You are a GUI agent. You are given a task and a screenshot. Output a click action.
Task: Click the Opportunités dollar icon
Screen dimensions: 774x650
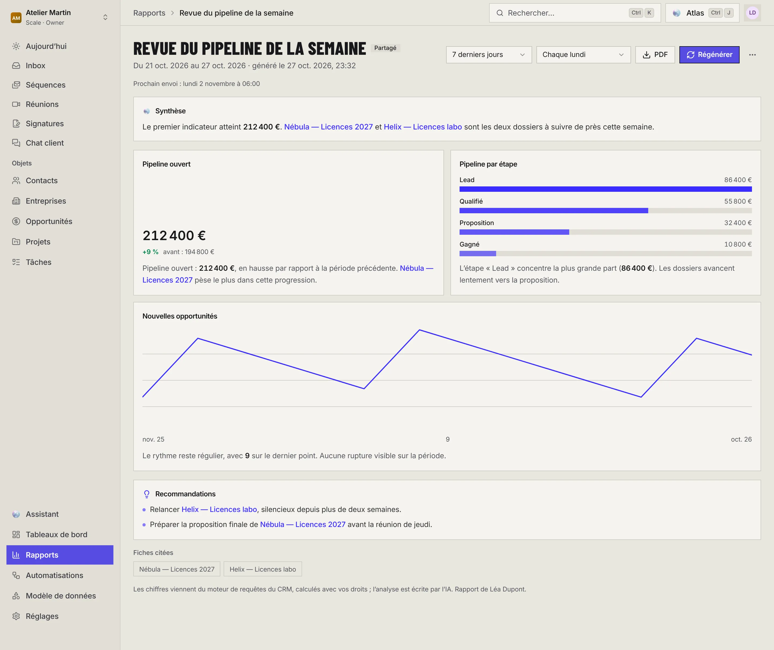(16, 222)
